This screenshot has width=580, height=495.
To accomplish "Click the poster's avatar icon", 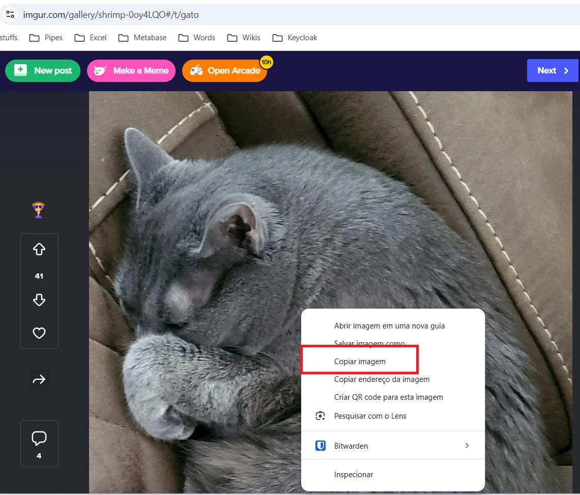I will 39,210.
